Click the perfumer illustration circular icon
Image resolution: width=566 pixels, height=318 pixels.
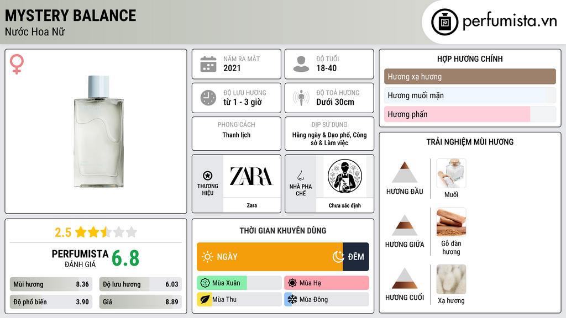(345, 176)
